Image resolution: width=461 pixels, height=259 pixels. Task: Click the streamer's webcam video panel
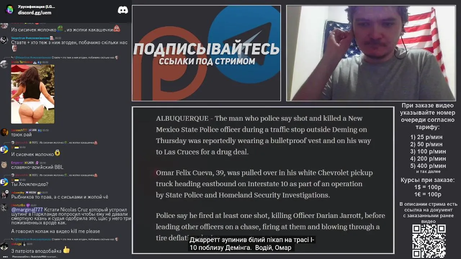click(371, 53)
